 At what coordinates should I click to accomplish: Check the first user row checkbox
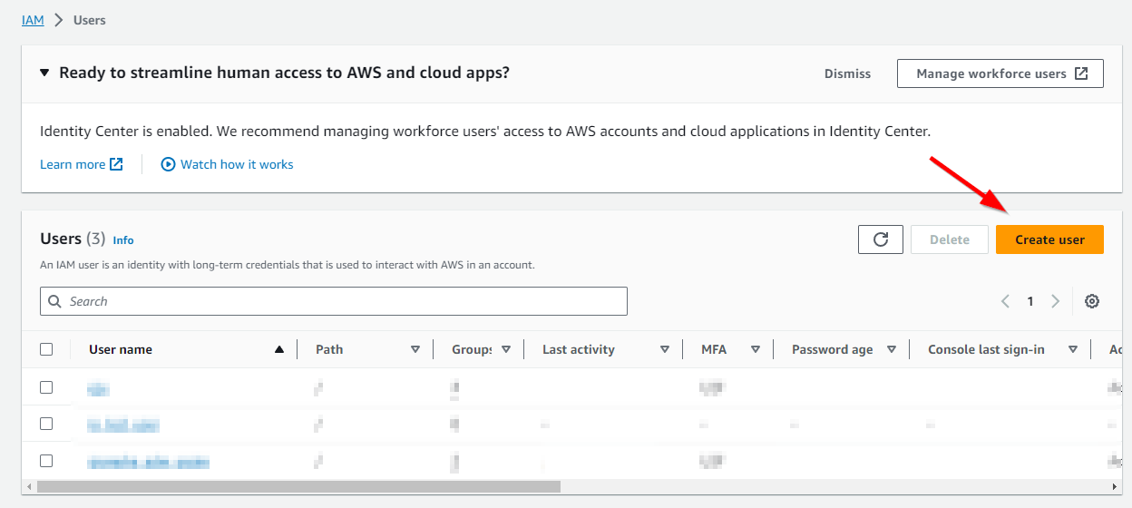[x=47, y=387]
